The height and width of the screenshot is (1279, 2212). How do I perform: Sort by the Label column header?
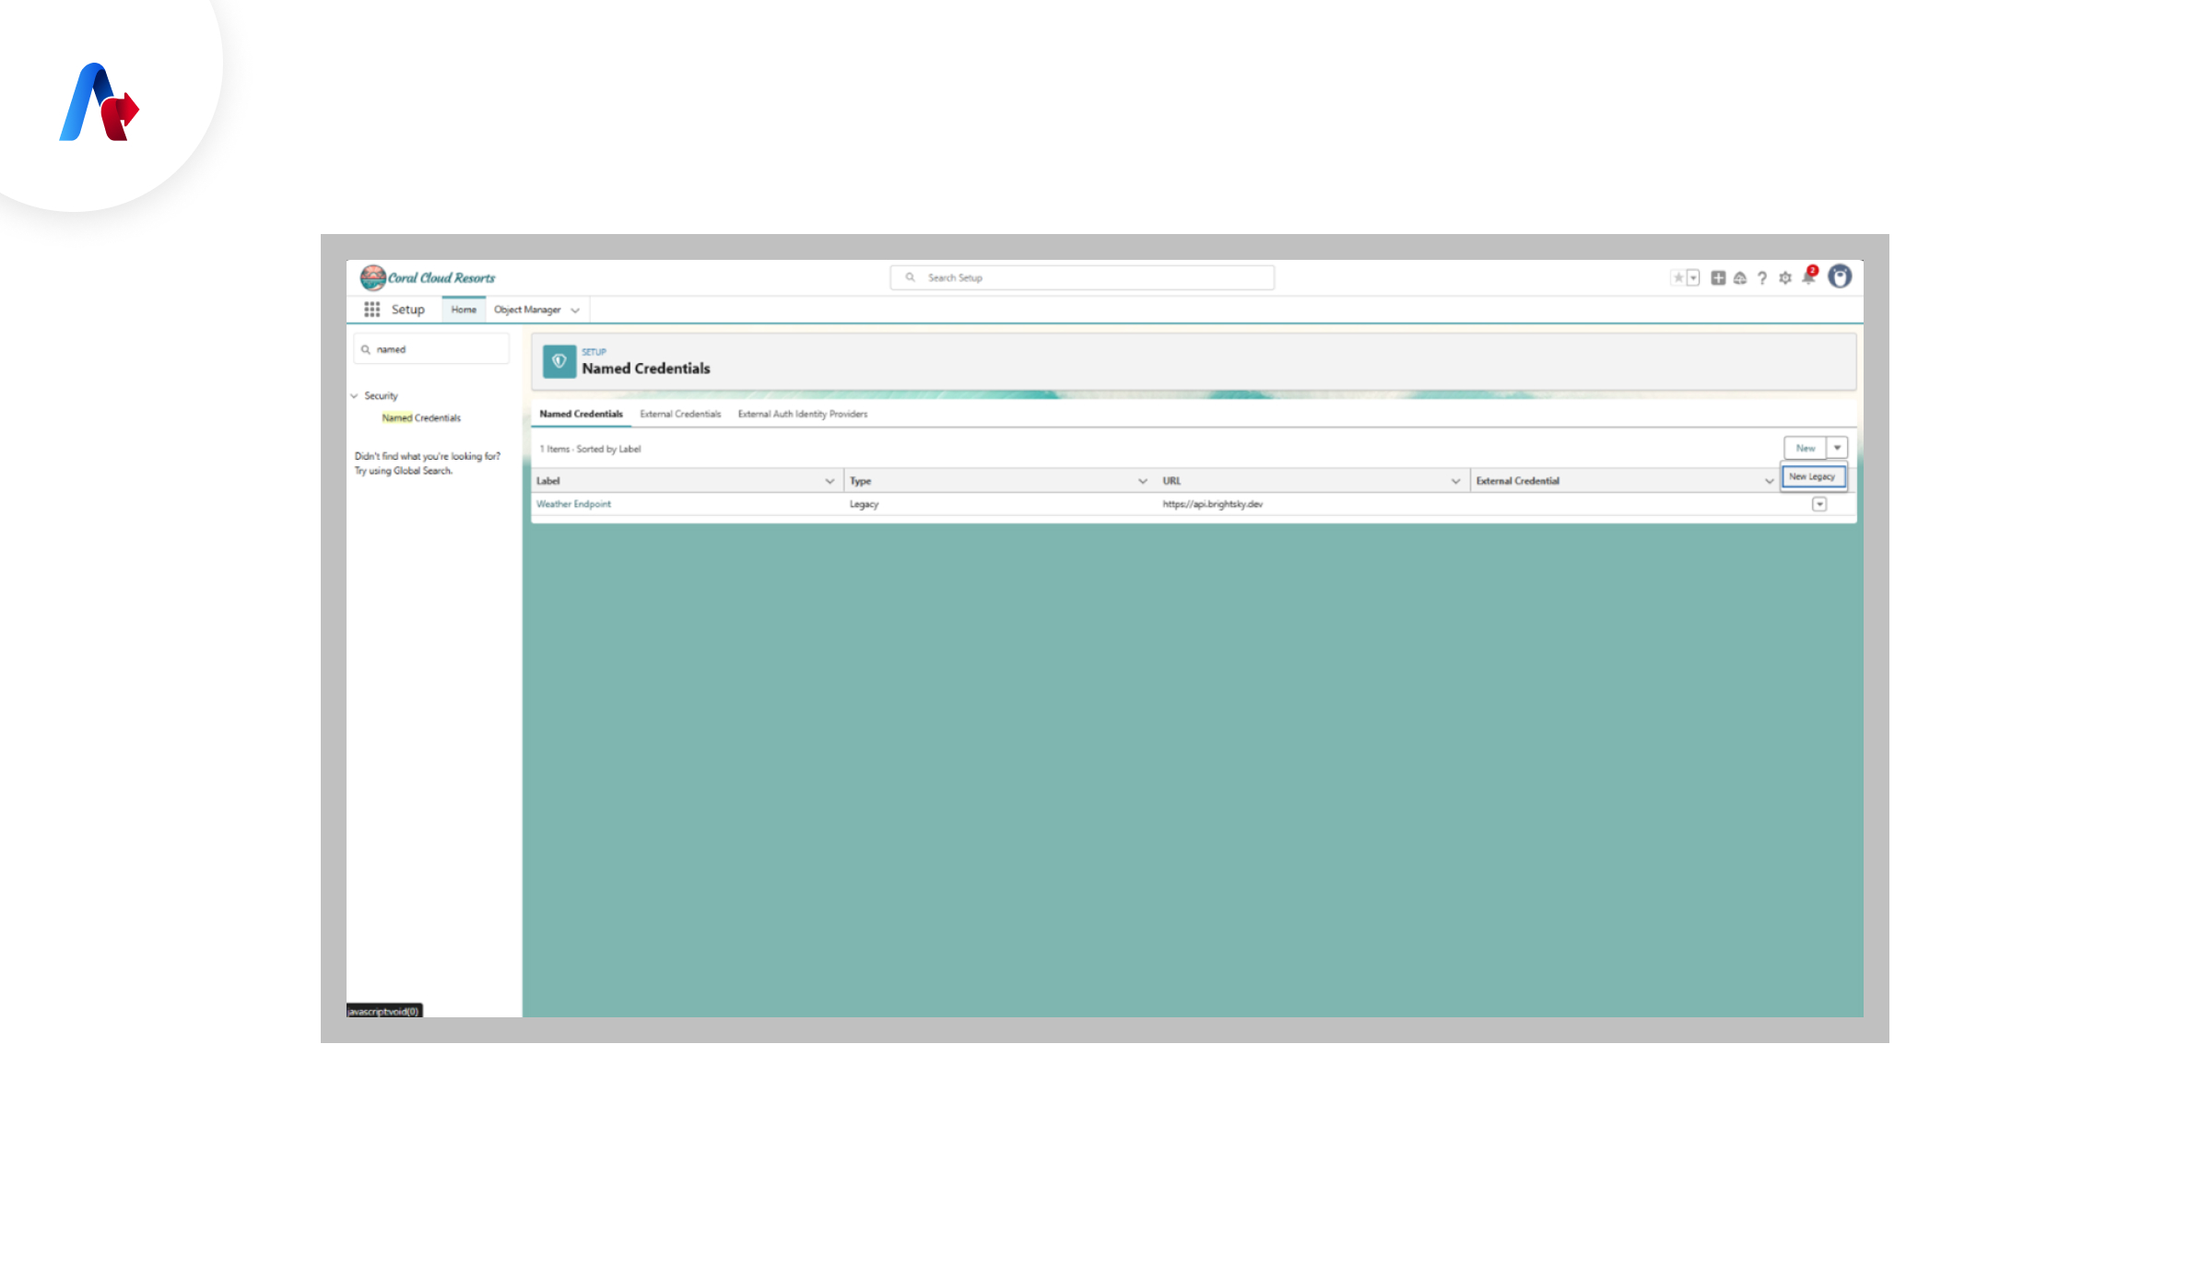548,481
